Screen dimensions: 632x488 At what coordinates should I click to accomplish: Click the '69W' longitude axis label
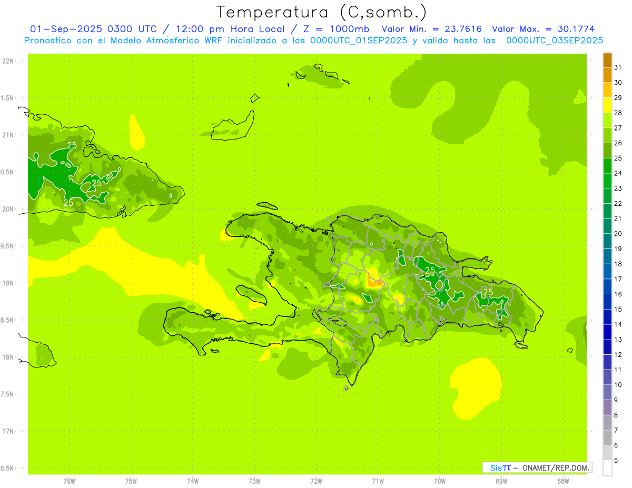click(501, 481)
